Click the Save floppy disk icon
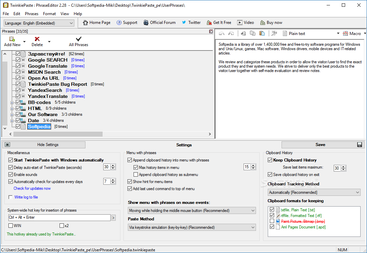 pyautogui.click(x=360, y=145)
